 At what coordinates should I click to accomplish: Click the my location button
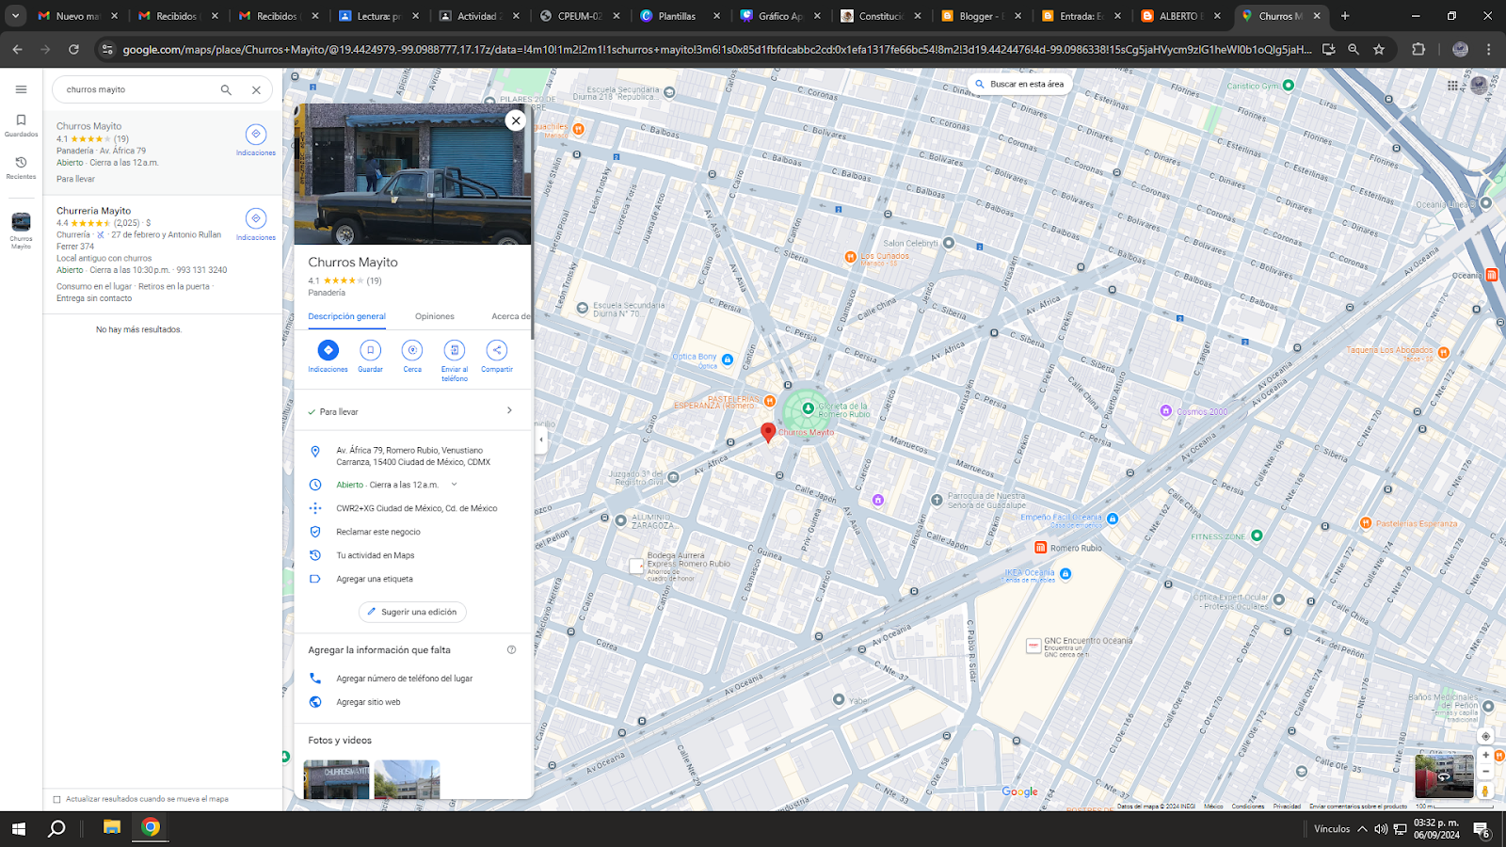pyautogui.click(x=1486, y=736)
